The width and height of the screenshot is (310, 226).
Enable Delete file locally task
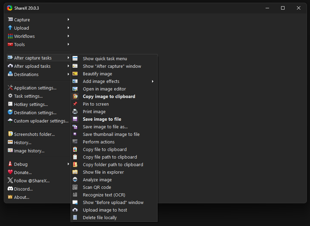[x=114, y=218]
